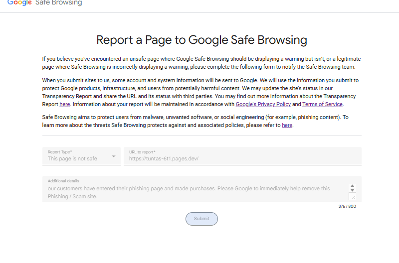
Task: Click the Report Type dropdown arrow
Action: point(114,156)
